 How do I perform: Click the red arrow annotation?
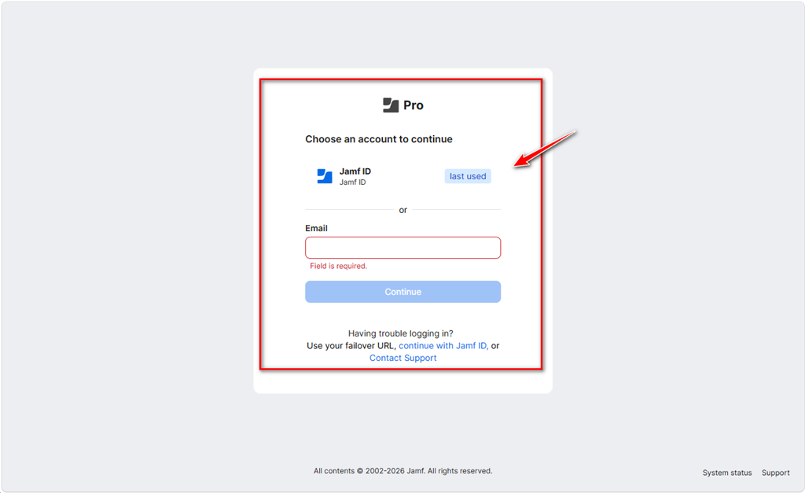(x=545, y=149)
